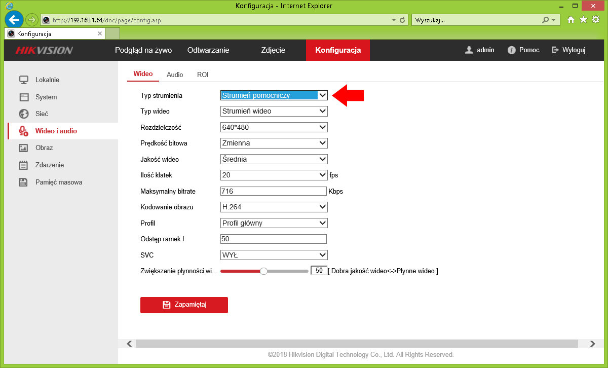Click the Zdarzenie calendar icon
The image size is (608, 368).
pos(23,165)
